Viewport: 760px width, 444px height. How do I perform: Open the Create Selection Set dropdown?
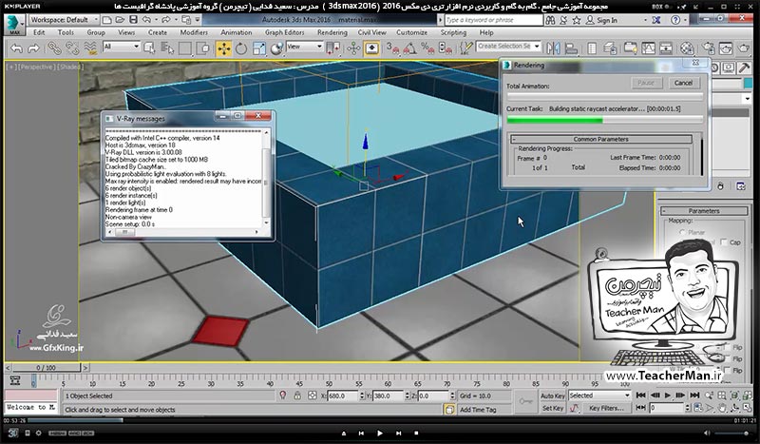coord(508,46)
